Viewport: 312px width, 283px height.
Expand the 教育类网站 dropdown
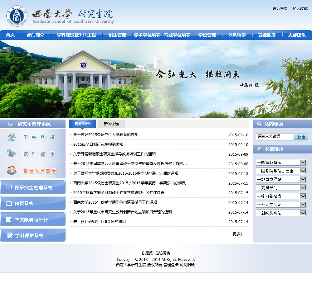[x=281, y=179]
